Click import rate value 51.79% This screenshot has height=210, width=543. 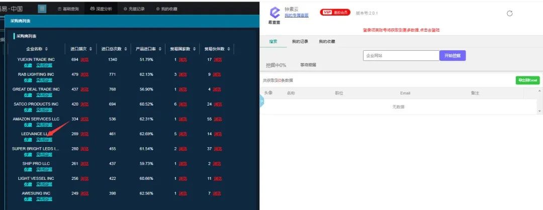[x=146, y=59]
